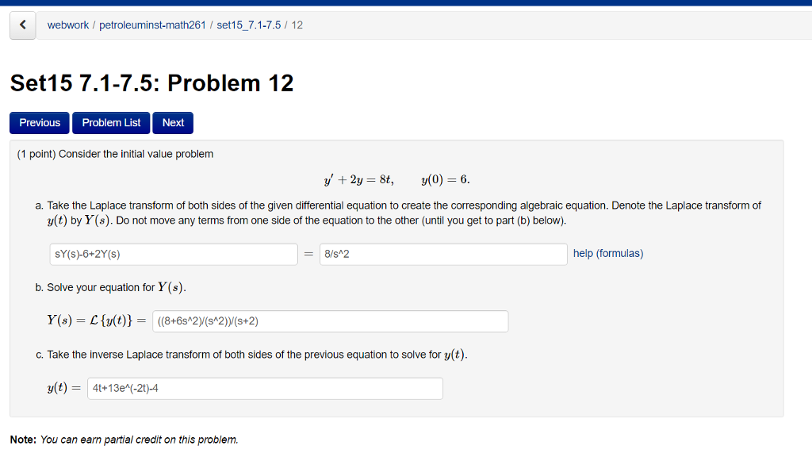Click the blue top navigation bar

(x=406, y=2)
